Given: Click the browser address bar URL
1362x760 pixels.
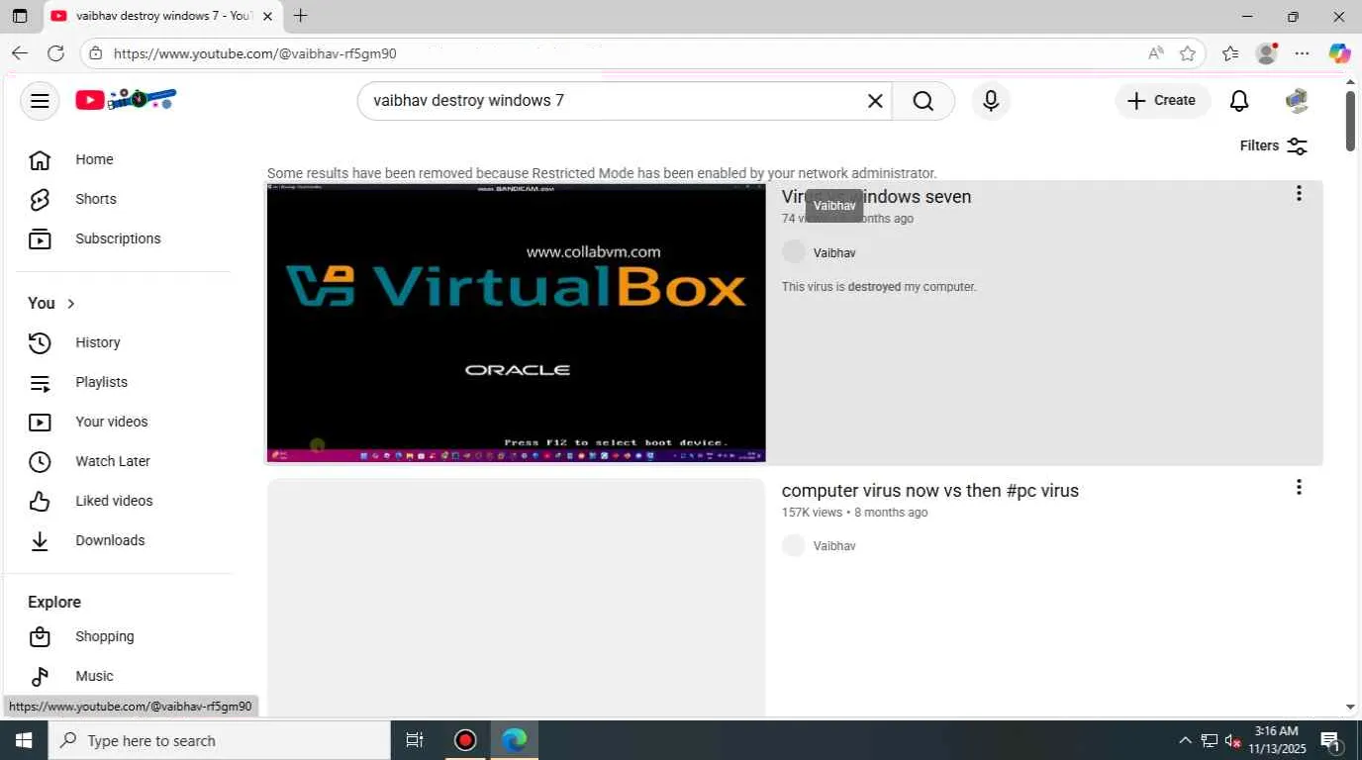Looking at the screenshot, I should tap(255, 53).
